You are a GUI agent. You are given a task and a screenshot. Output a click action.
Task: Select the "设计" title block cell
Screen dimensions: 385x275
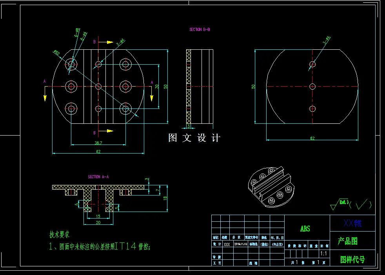click(x=217, y=244)
